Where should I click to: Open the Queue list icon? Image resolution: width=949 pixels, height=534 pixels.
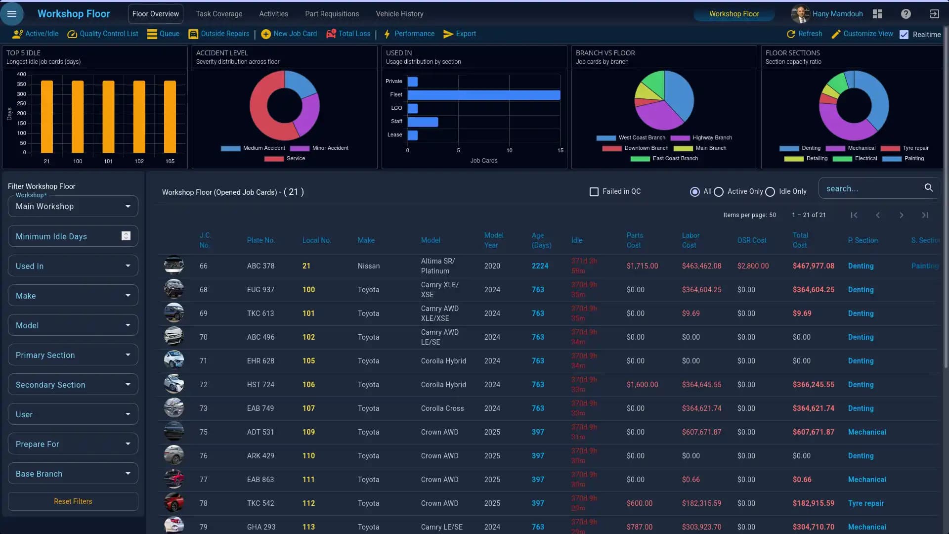[152, 34]
